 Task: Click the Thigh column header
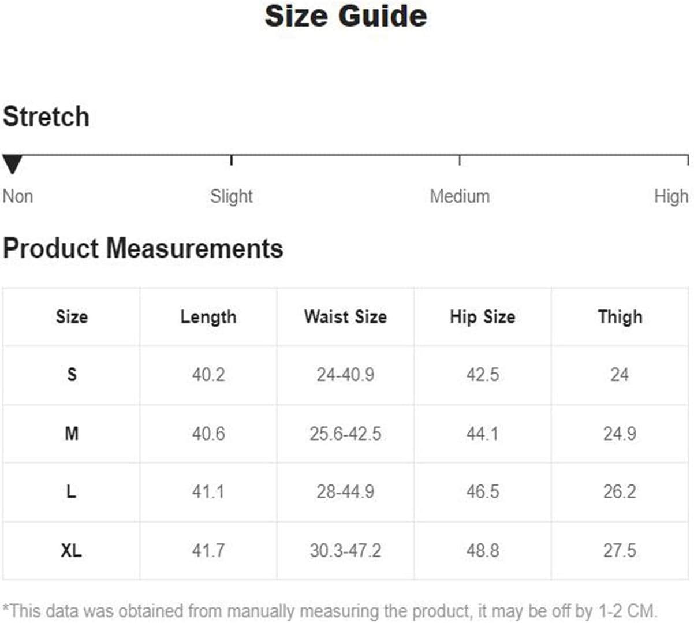(x=620, y=317)
